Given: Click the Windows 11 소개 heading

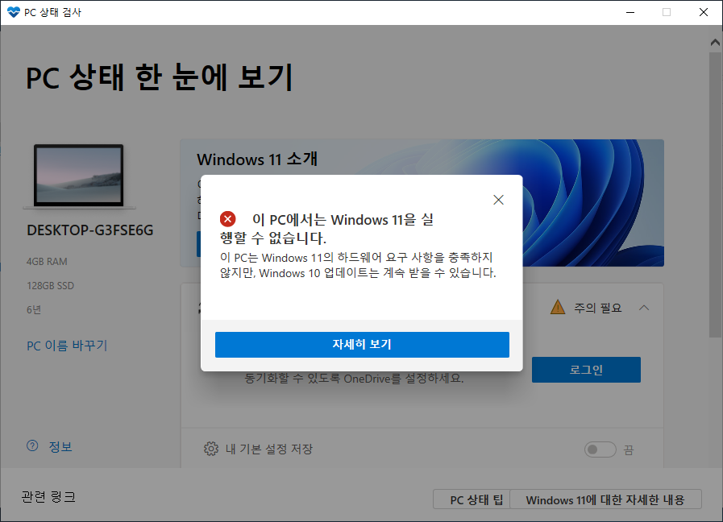Looking at the screenshot, I should pos(257,159).
